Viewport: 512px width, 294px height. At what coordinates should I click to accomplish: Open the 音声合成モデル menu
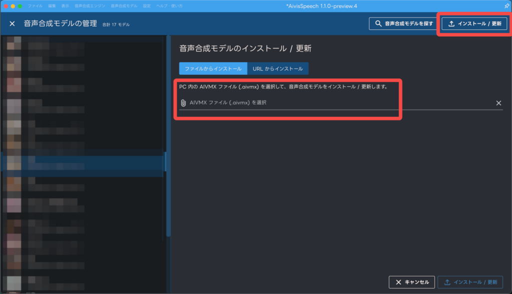pos(124,5)
